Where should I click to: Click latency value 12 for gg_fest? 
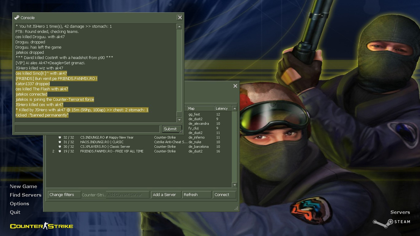(x=218, y=114)
